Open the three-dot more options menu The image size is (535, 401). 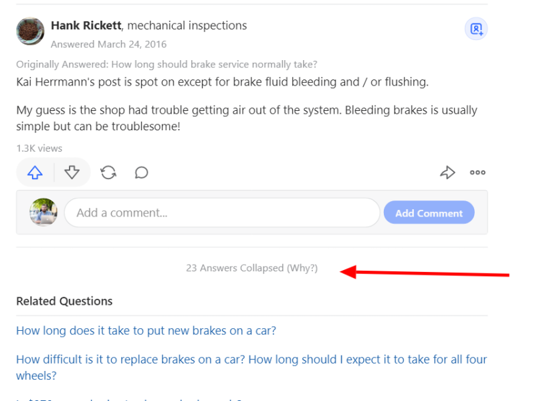point(477,172)
